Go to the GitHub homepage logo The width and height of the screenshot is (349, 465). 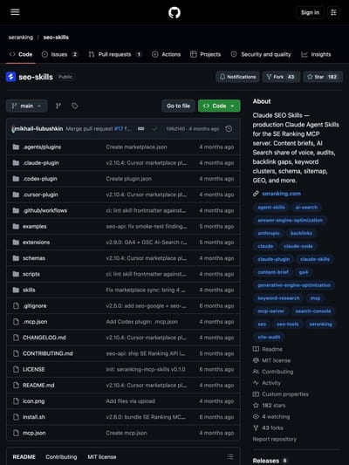click(x=174, y=13)
